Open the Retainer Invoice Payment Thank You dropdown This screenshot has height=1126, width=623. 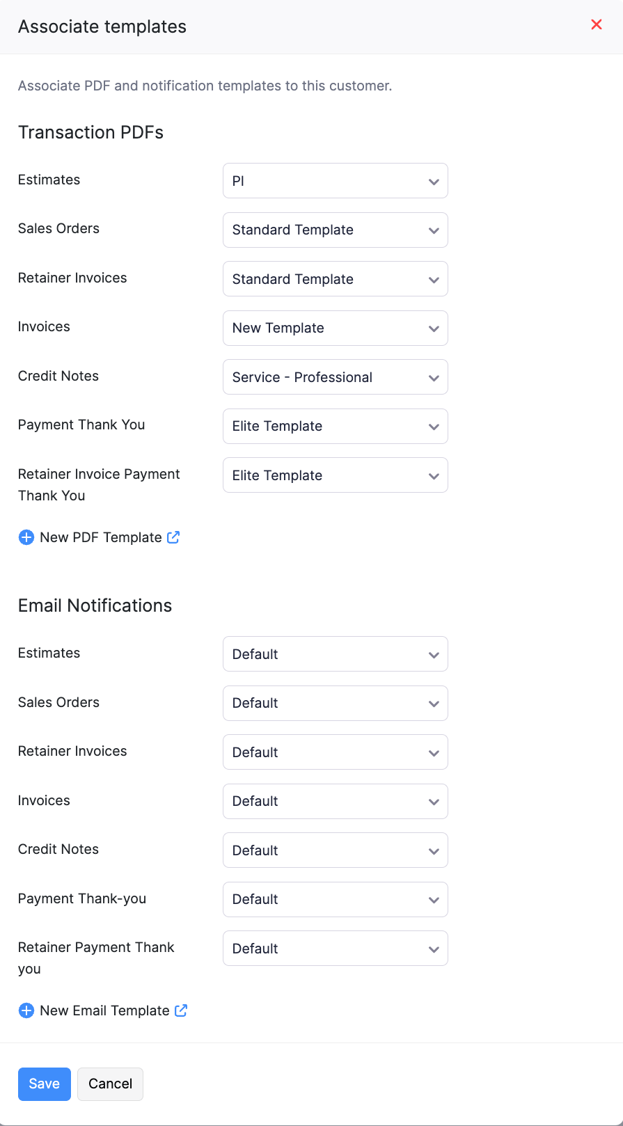click(335, 475)
